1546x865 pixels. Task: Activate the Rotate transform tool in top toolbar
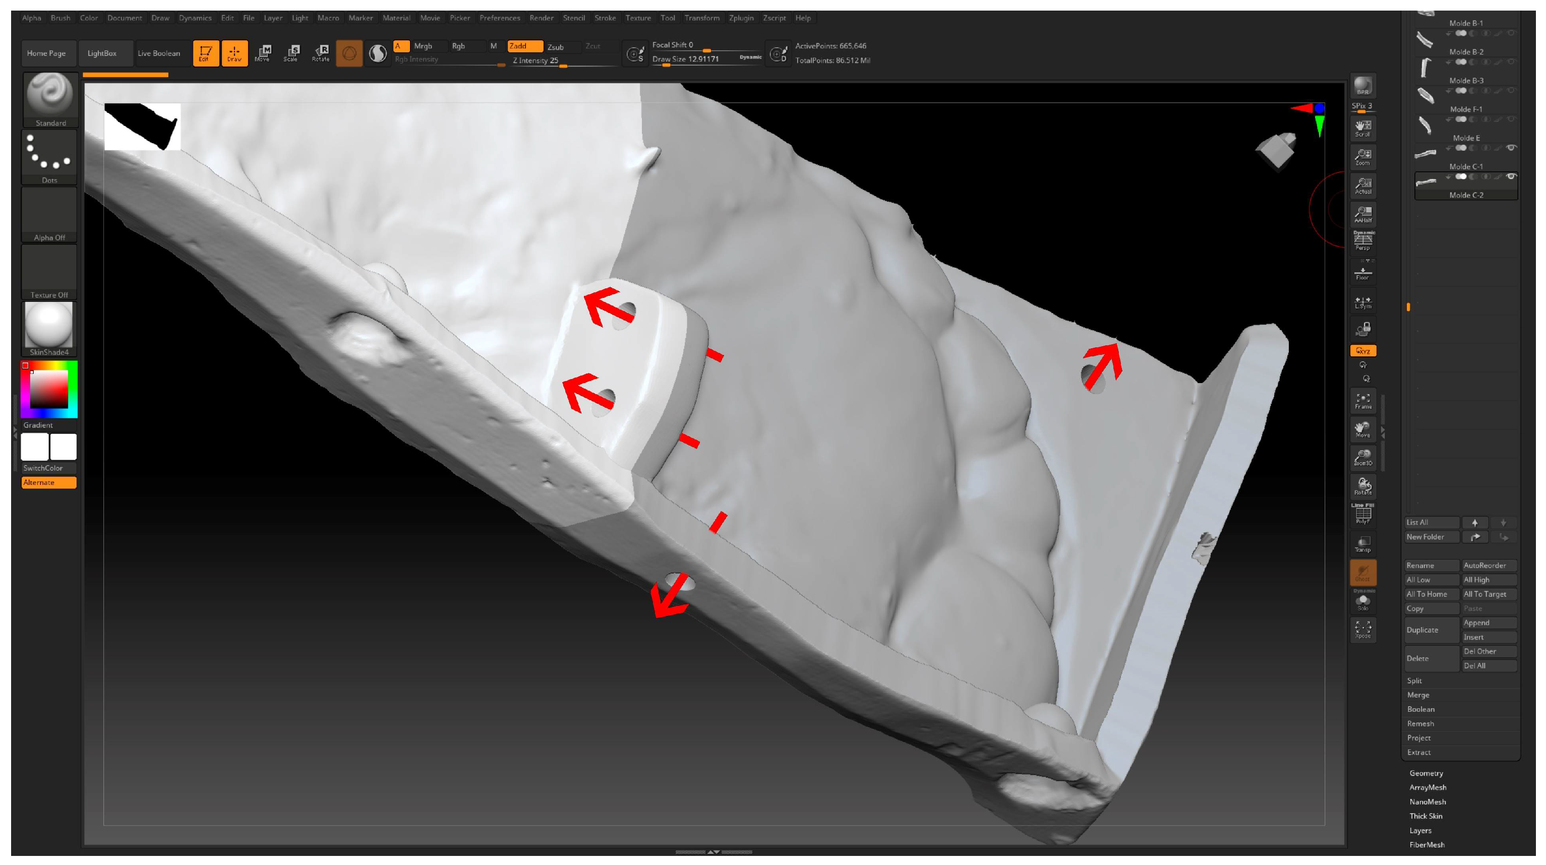click(x=321, y=53)
